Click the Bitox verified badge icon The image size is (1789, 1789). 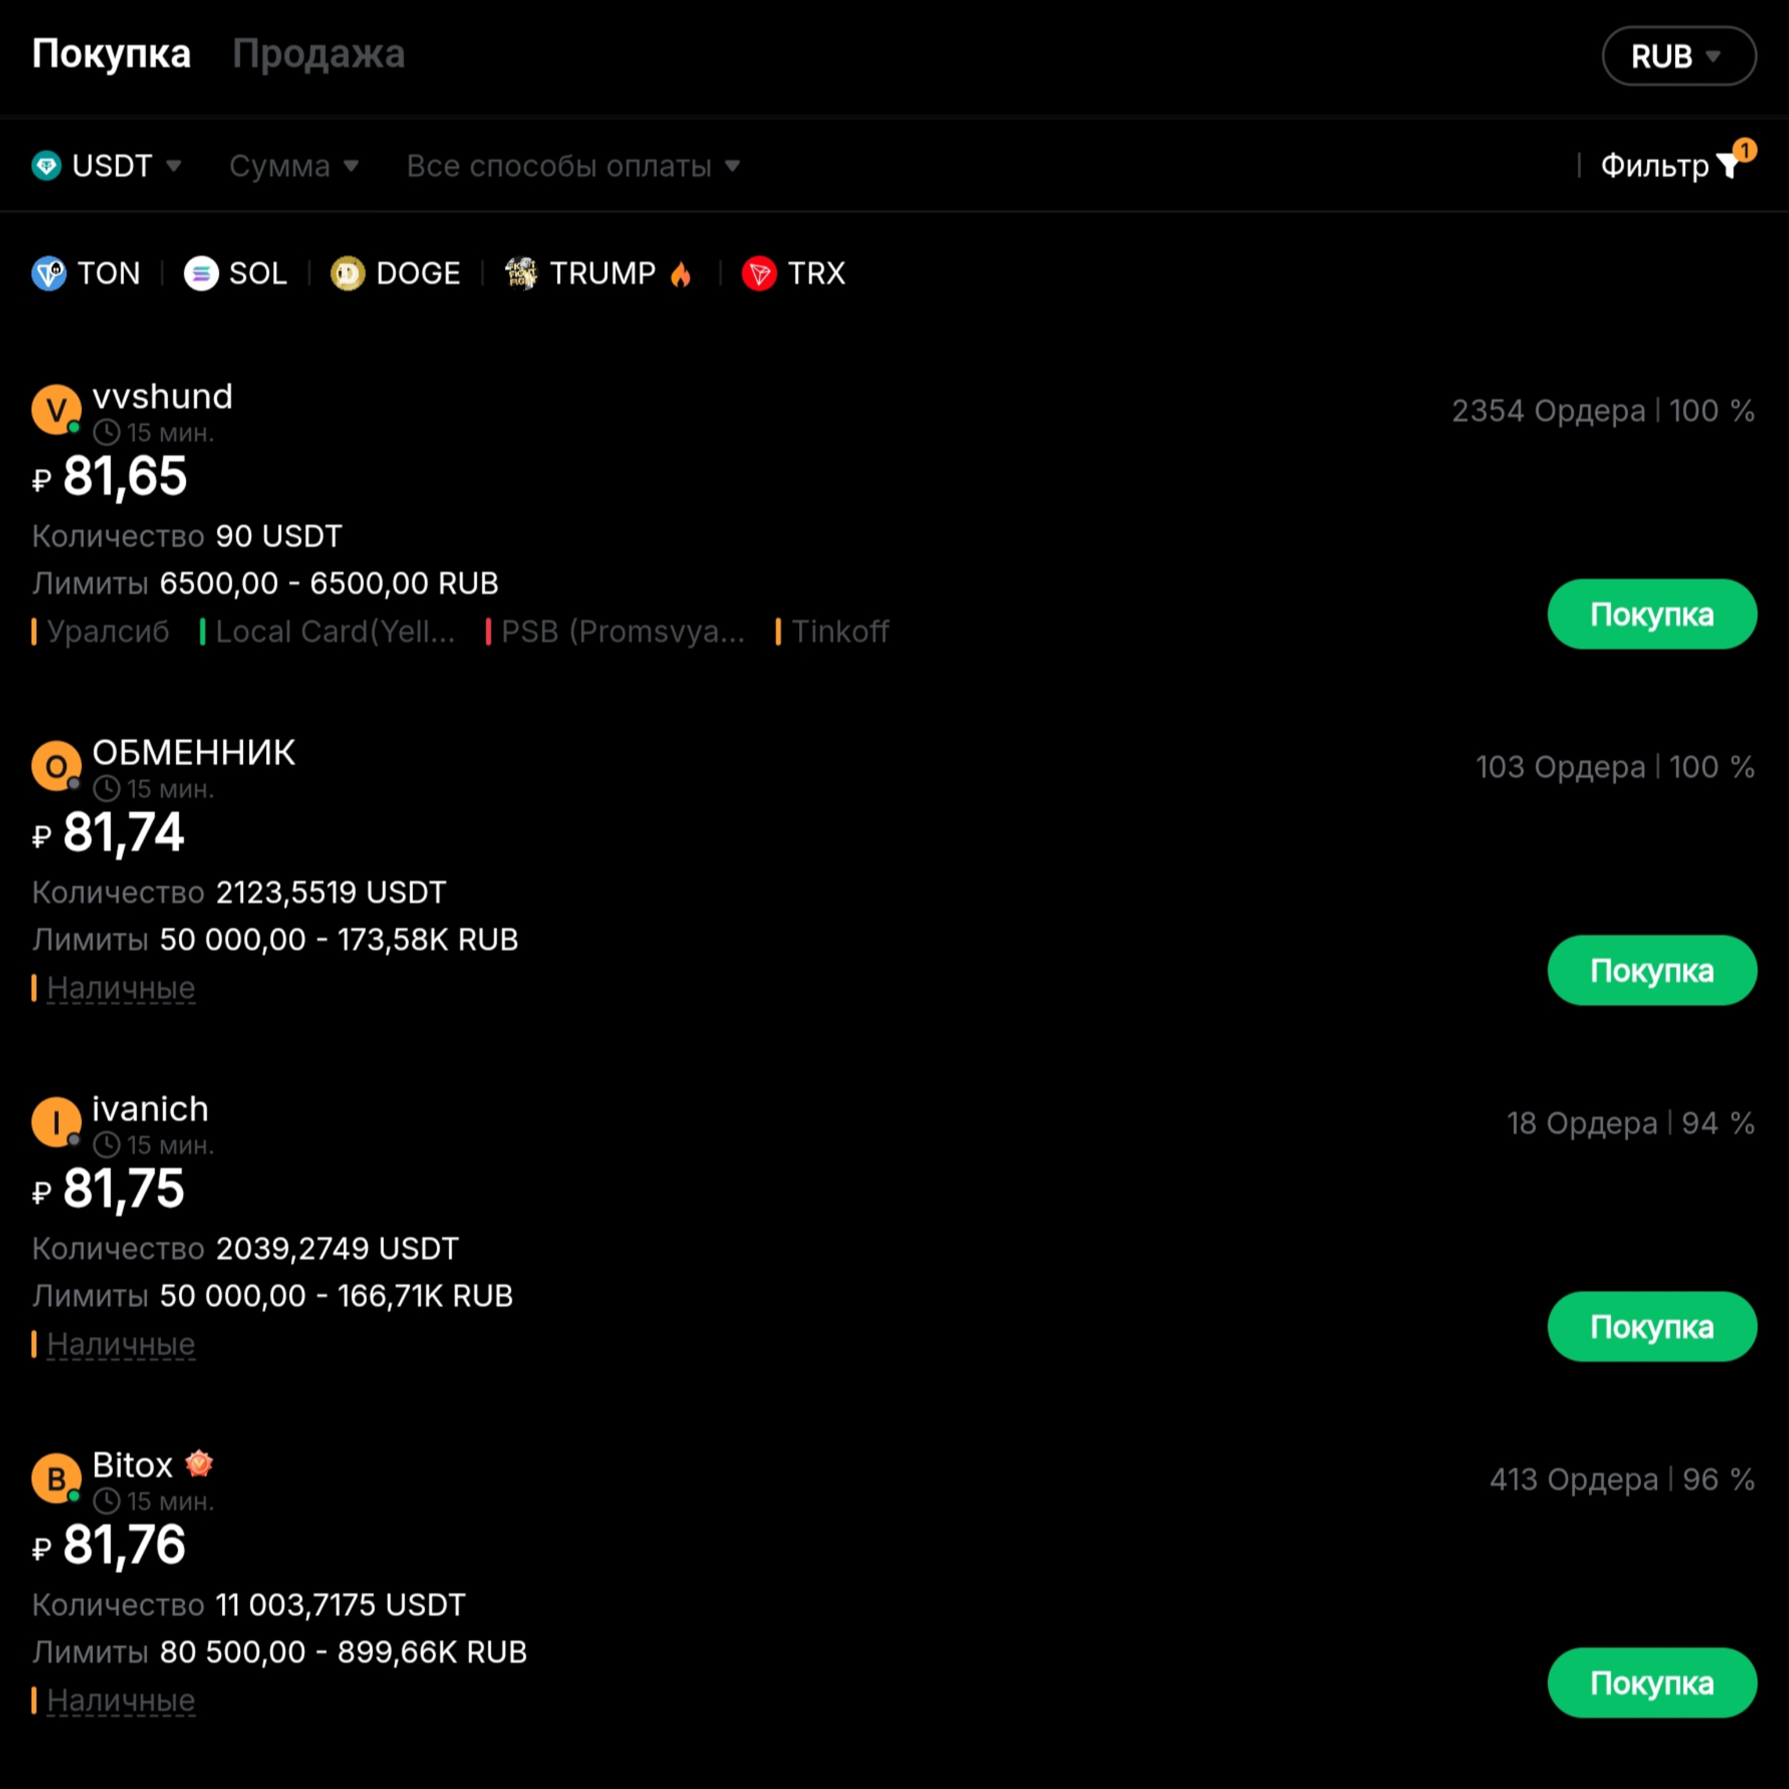pyautogui.click(x=199, y=1464)
